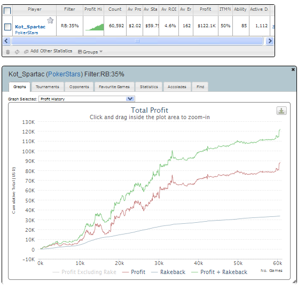
Task: Switch to the Tournaments tab
Action: tap(47, 87)
